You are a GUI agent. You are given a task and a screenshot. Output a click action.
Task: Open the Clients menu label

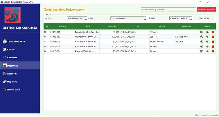click(11, 50)
